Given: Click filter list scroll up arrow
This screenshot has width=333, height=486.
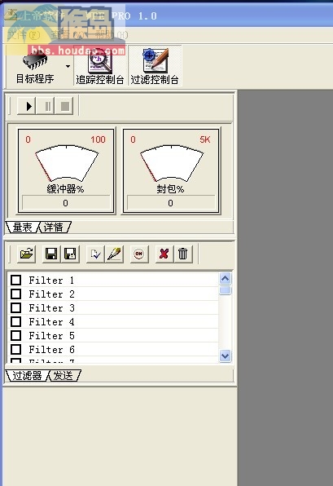Looking at the screenshot, I should [225, 279].
